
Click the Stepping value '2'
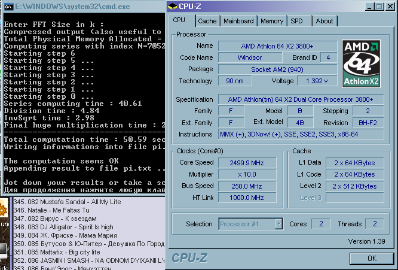pos(368,111)
